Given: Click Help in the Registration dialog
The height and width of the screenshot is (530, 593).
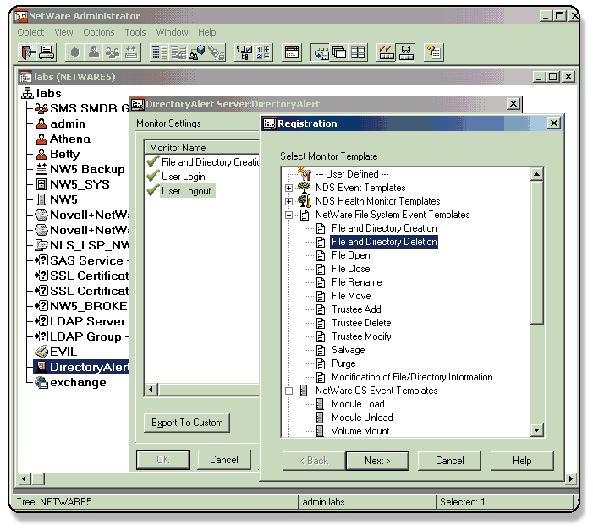Looking at the screenshot, I should 522,461.
